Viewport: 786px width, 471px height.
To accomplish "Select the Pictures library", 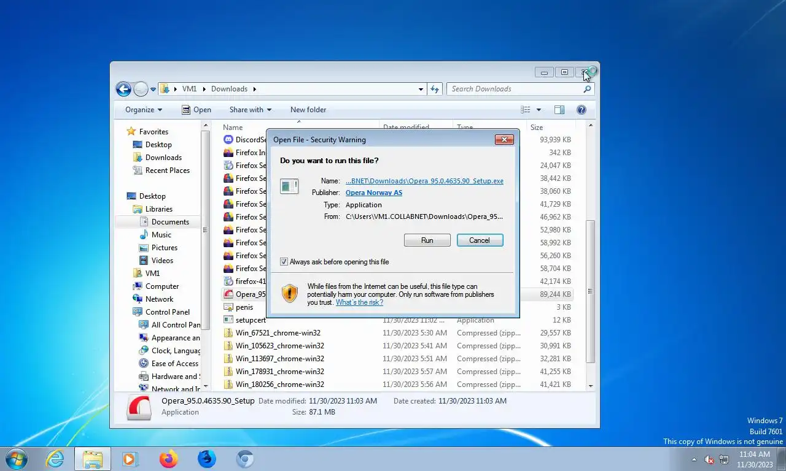I will coord(165,248).
